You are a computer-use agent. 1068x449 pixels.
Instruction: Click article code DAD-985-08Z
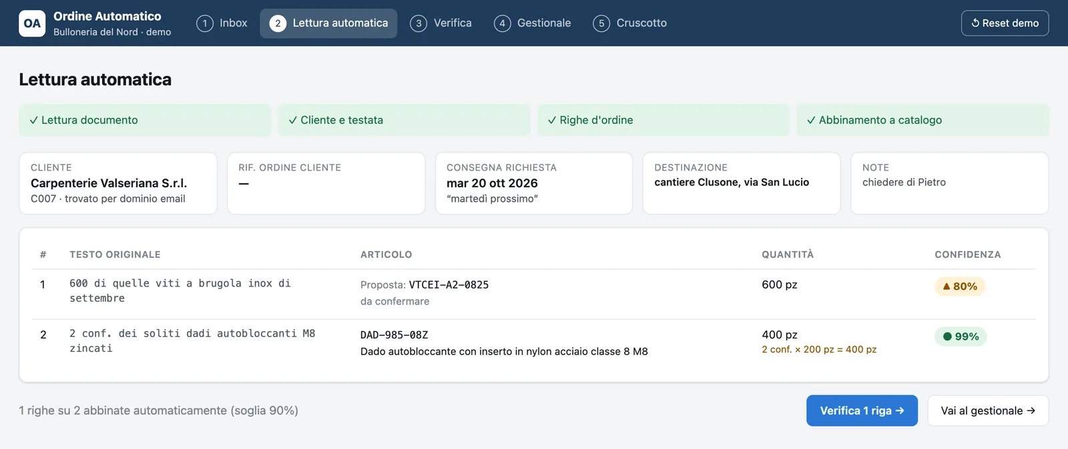pos(394,334)
